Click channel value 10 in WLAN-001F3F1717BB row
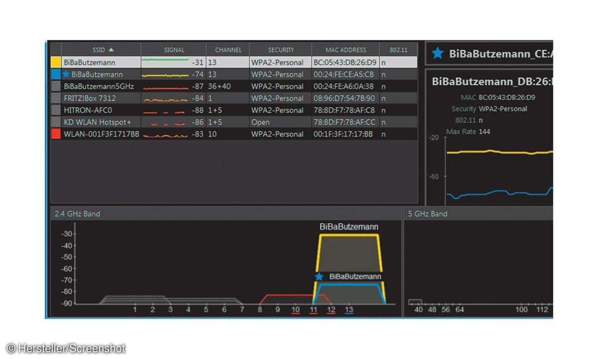 [x=212, y=134]
